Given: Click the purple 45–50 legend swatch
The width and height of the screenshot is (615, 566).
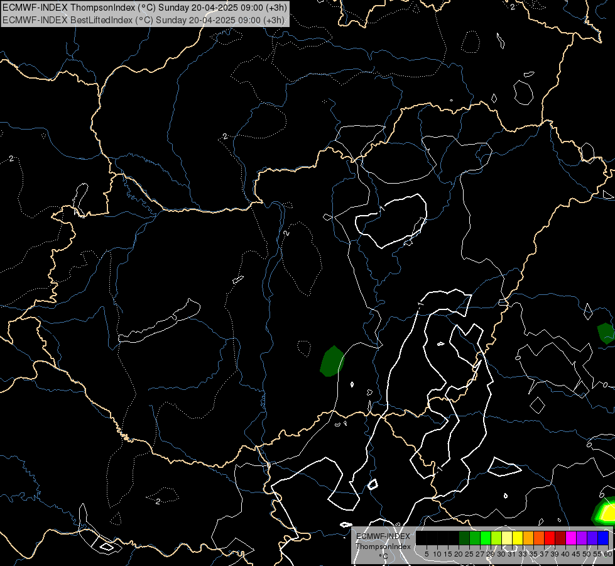Looking at the screenshot, I should tap(582, 538).
